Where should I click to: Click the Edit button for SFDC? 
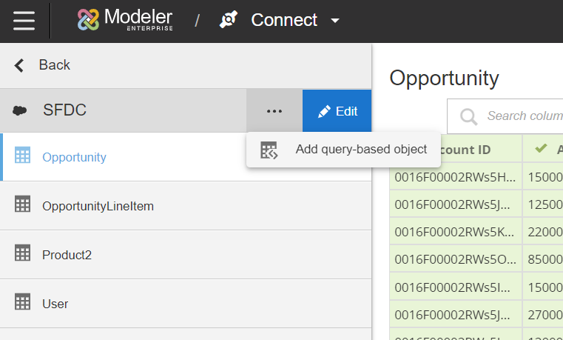(x=337, y=111)
